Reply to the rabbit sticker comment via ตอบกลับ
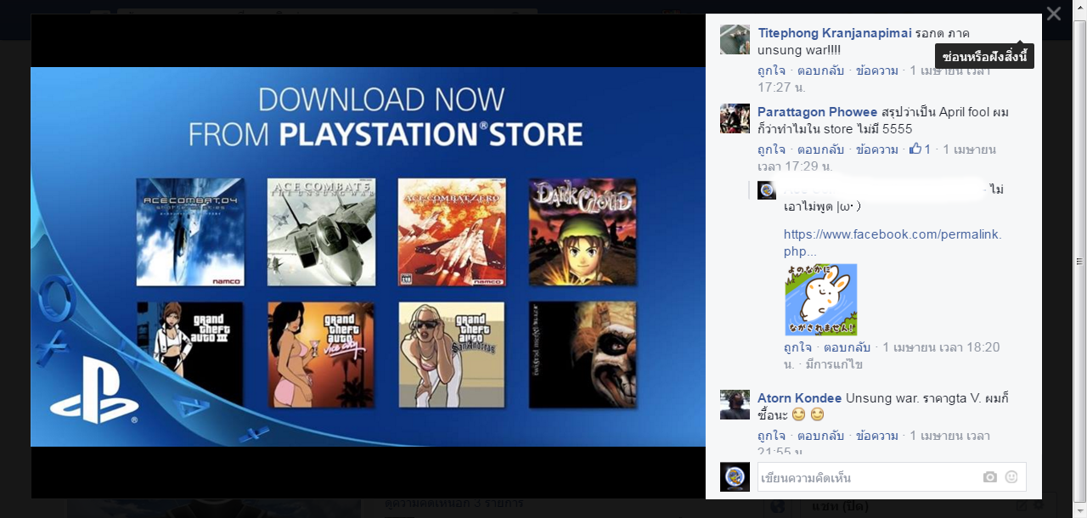Image resolution: width=1087 pixels, height=518 pixels. point(847,347)
